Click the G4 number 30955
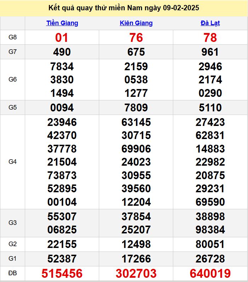Viewport: 248px width, 282px height. (x=136, y=175)
